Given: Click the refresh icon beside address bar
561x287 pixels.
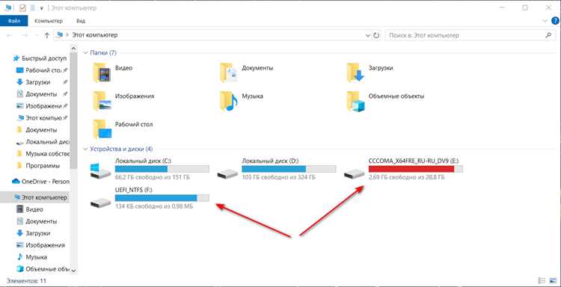Looking at the screenshot, I should pyautogui.click(x=376, y=35).
